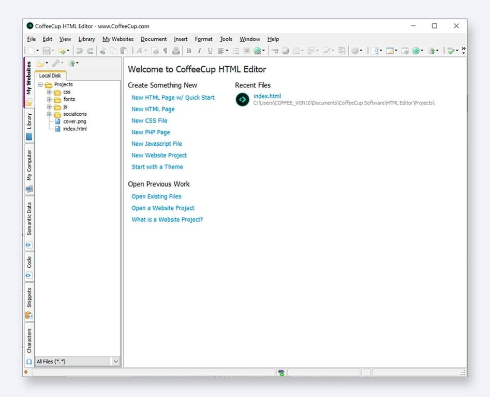Click the upload icon in the file panel

pos(72,63)
